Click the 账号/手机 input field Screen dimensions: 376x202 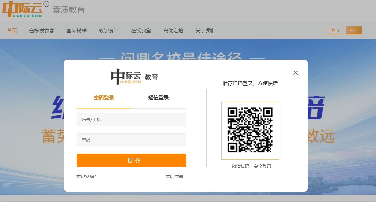(131, 120)
